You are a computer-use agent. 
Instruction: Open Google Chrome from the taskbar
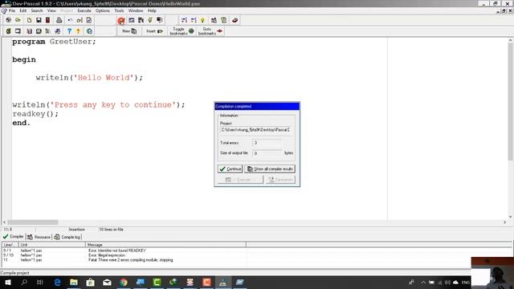click(x=124, y=282)
